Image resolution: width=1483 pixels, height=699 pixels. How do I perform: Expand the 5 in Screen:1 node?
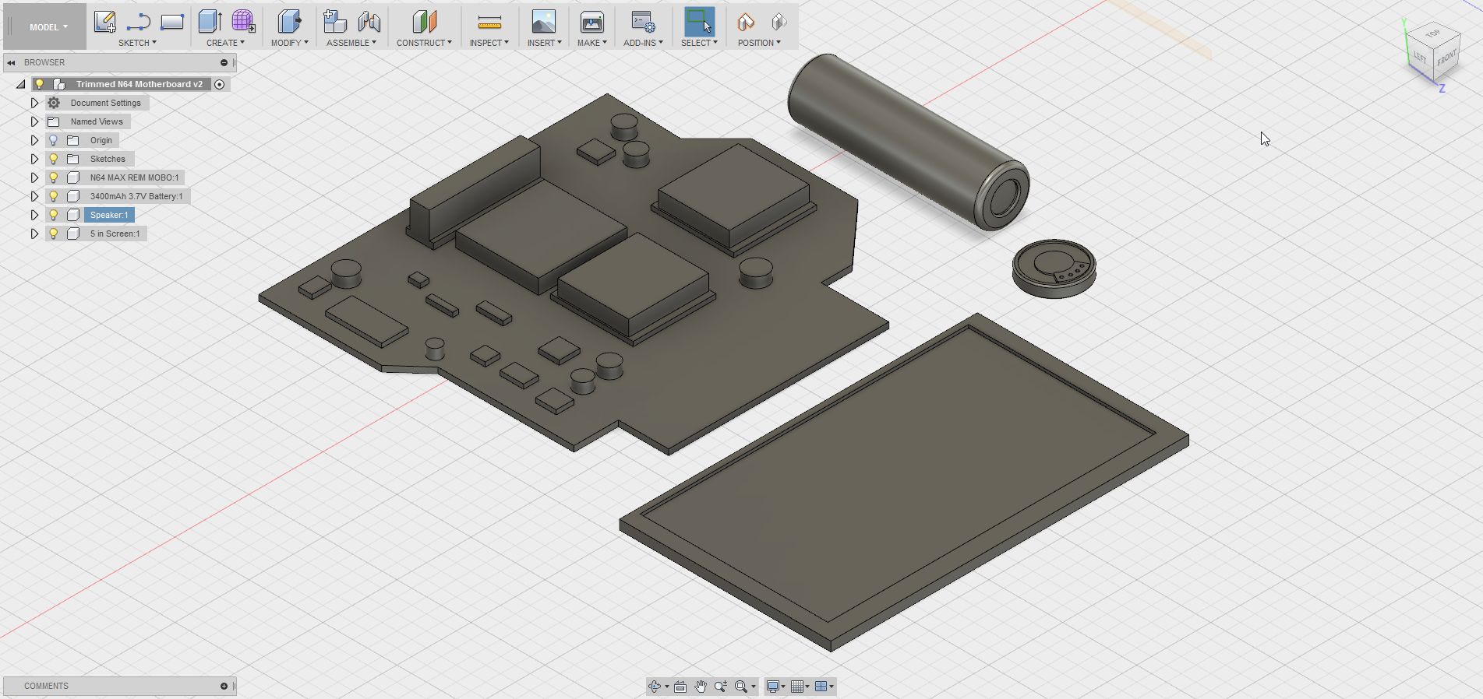[x=34, y=234]
